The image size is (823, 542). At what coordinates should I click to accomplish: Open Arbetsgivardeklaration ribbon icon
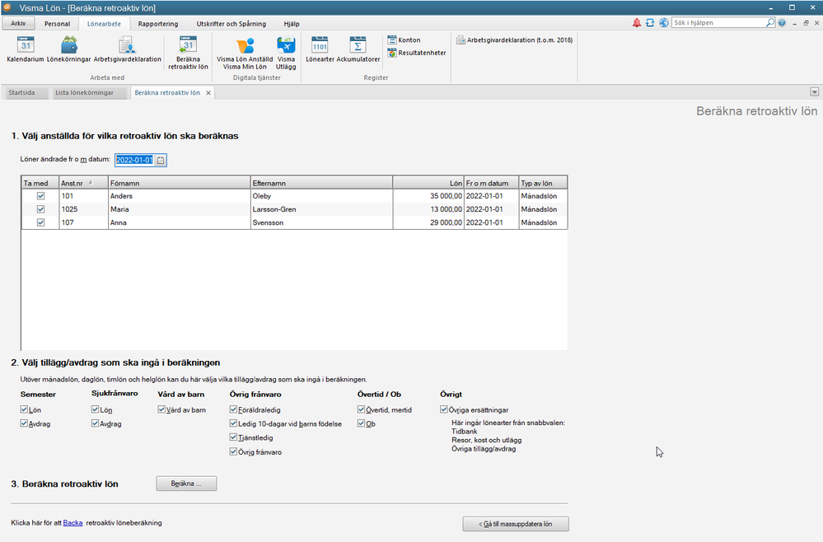coord(127,49)
